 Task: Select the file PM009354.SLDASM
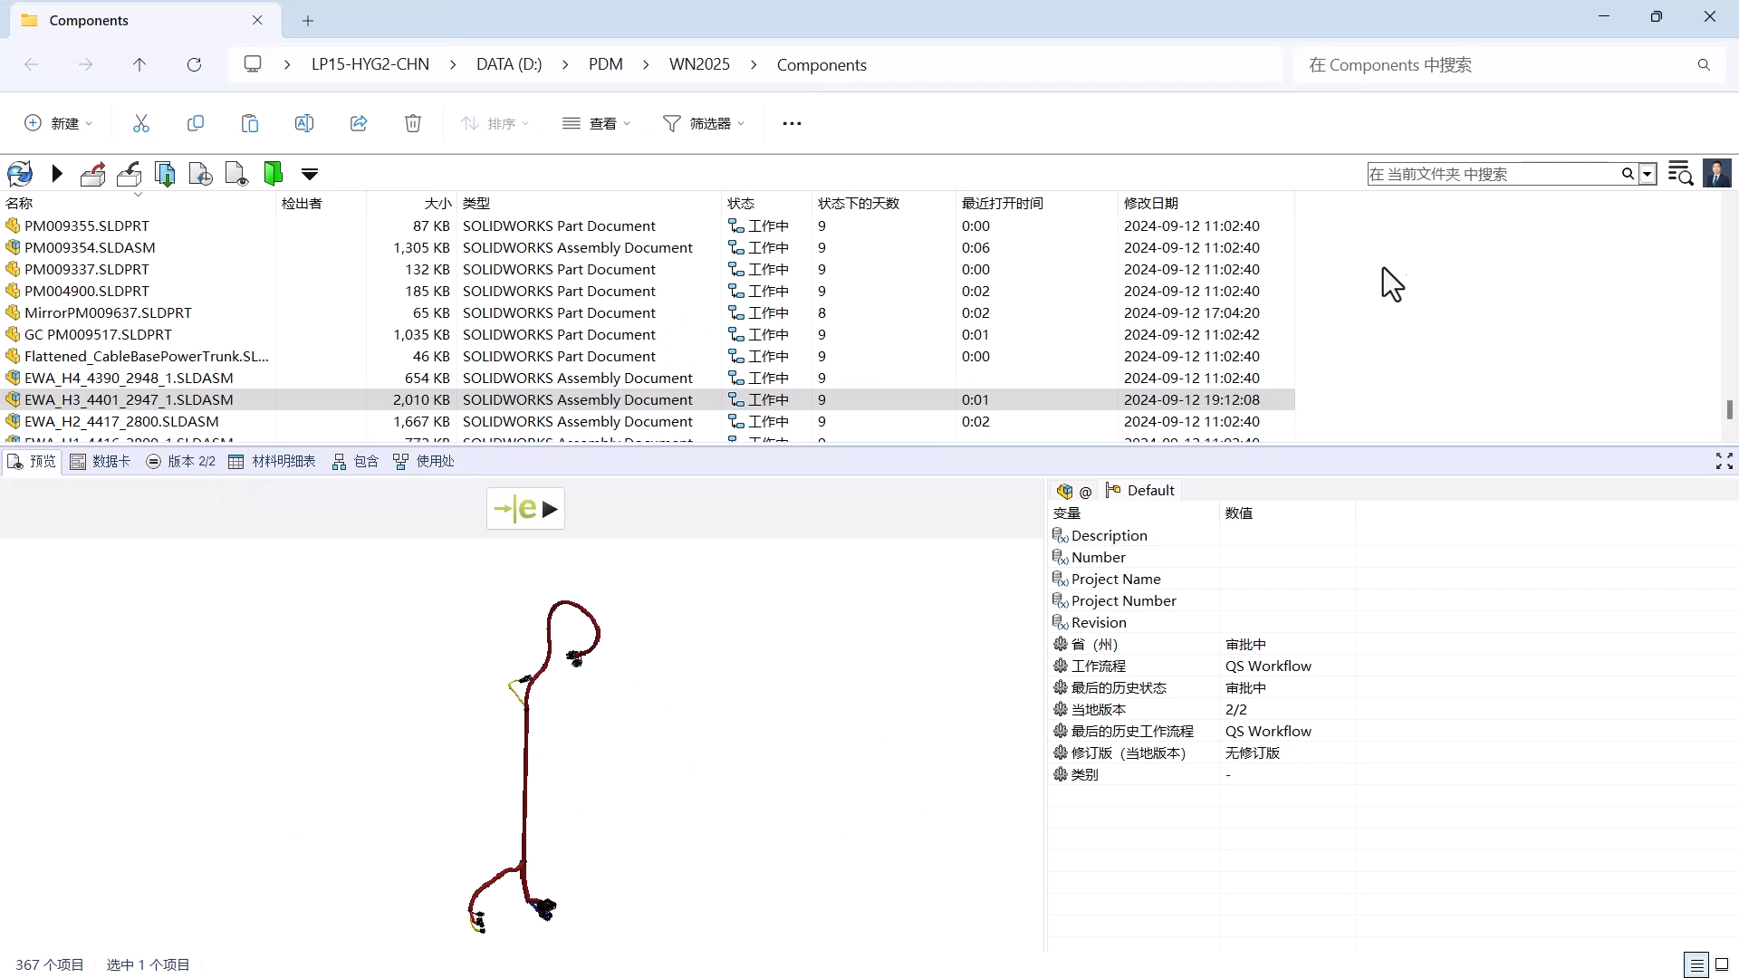(90, 247)
